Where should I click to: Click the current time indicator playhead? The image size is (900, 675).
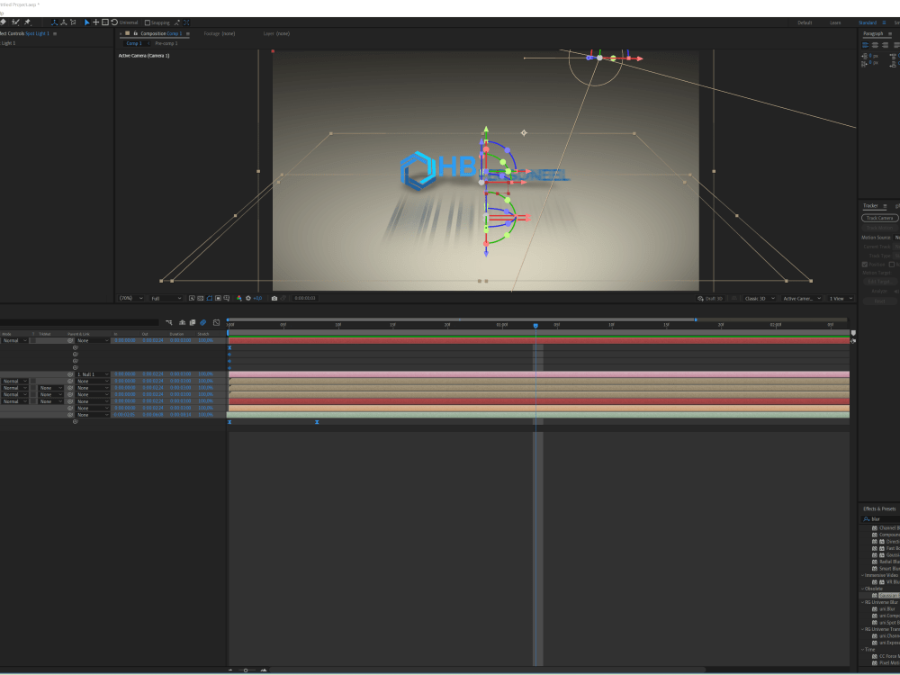point(535,326)
